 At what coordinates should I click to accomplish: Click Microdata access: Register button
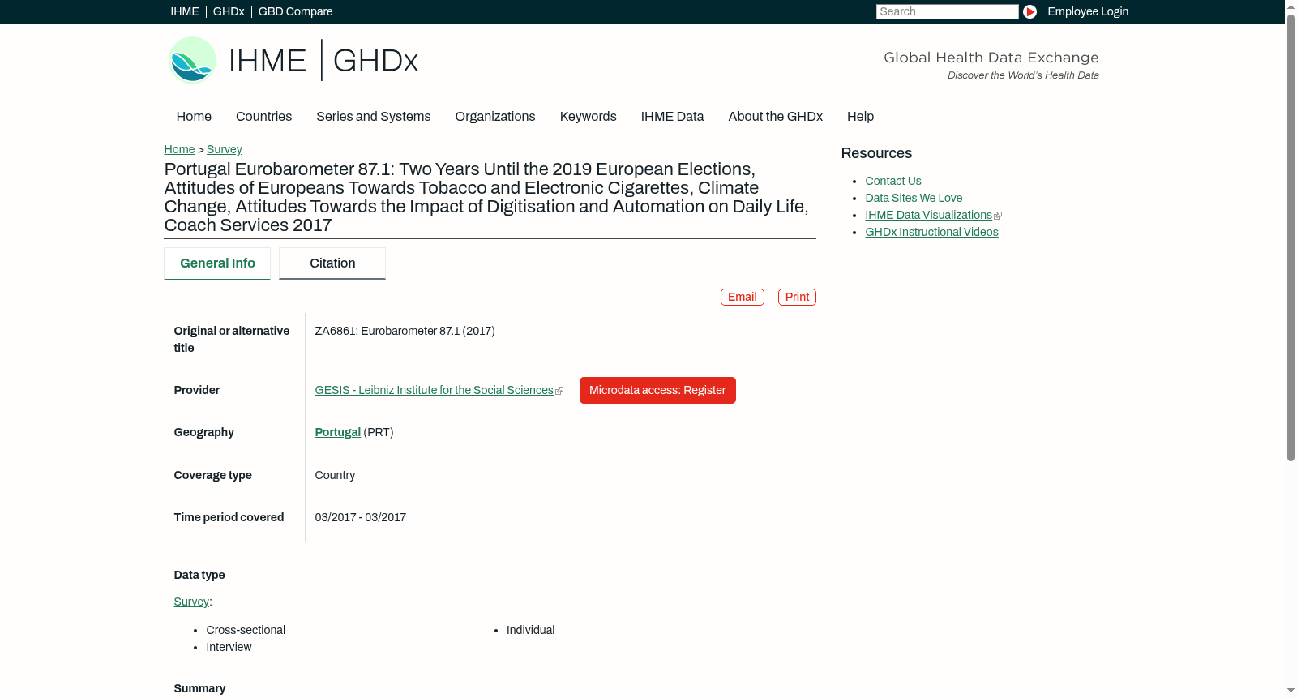[x=657, y=390]
